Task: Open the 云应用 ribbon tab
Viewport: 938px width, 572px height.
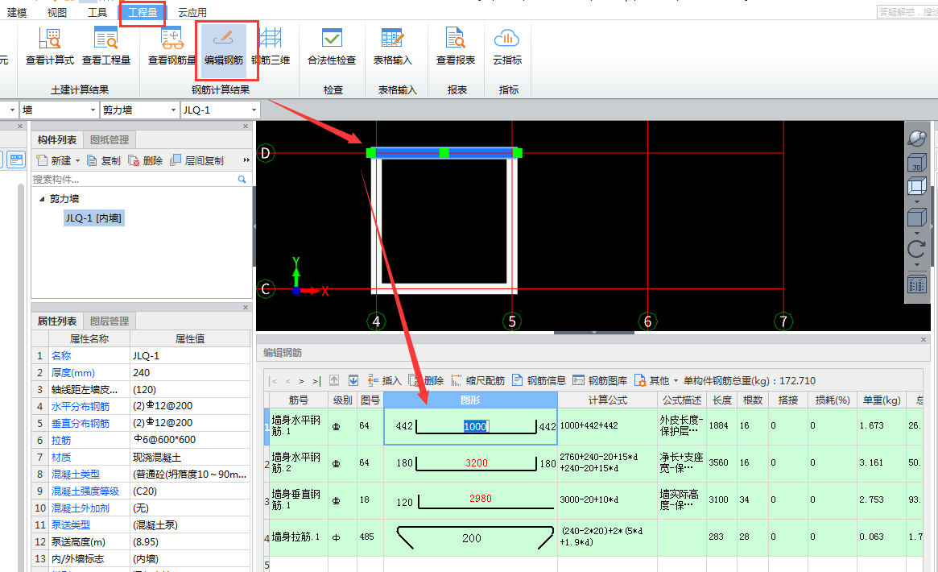Action: (192, 13)
